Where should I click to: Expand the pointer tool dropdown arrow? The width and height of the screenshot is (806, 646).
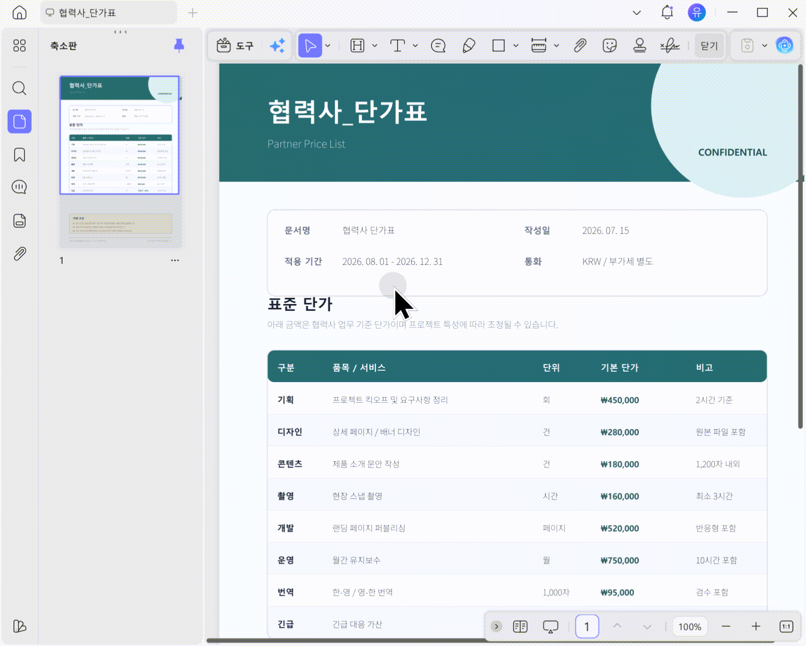point(328,46)
